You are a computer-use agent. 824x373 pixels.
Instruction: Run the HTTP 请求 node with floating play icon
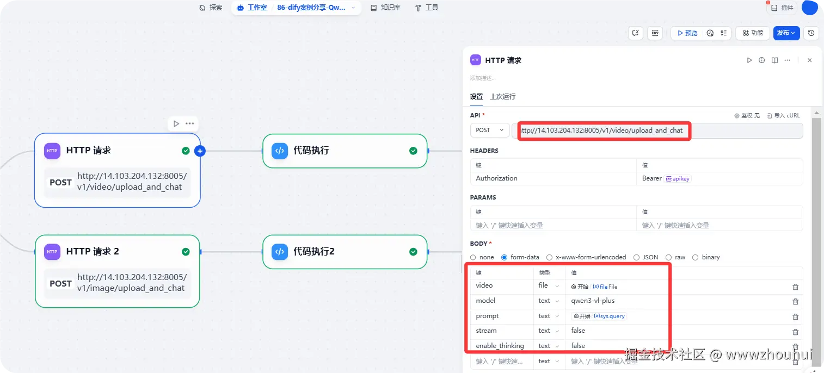(x=176, y=123)
